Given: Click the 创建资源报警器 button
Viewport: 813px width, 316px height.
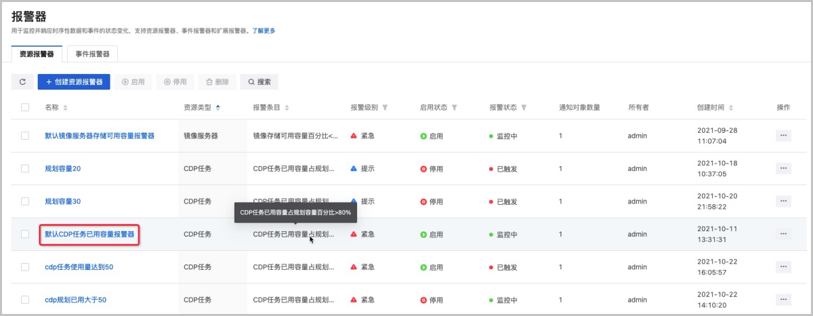Looking at the screenshot, I should (74, 82).
